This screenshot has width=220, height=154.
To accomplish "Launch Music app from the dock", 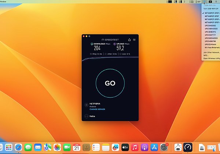I will coord(135,147).
